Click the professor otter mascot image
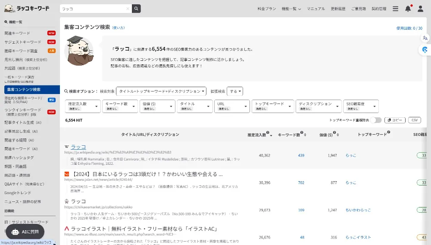 [79, 50]
